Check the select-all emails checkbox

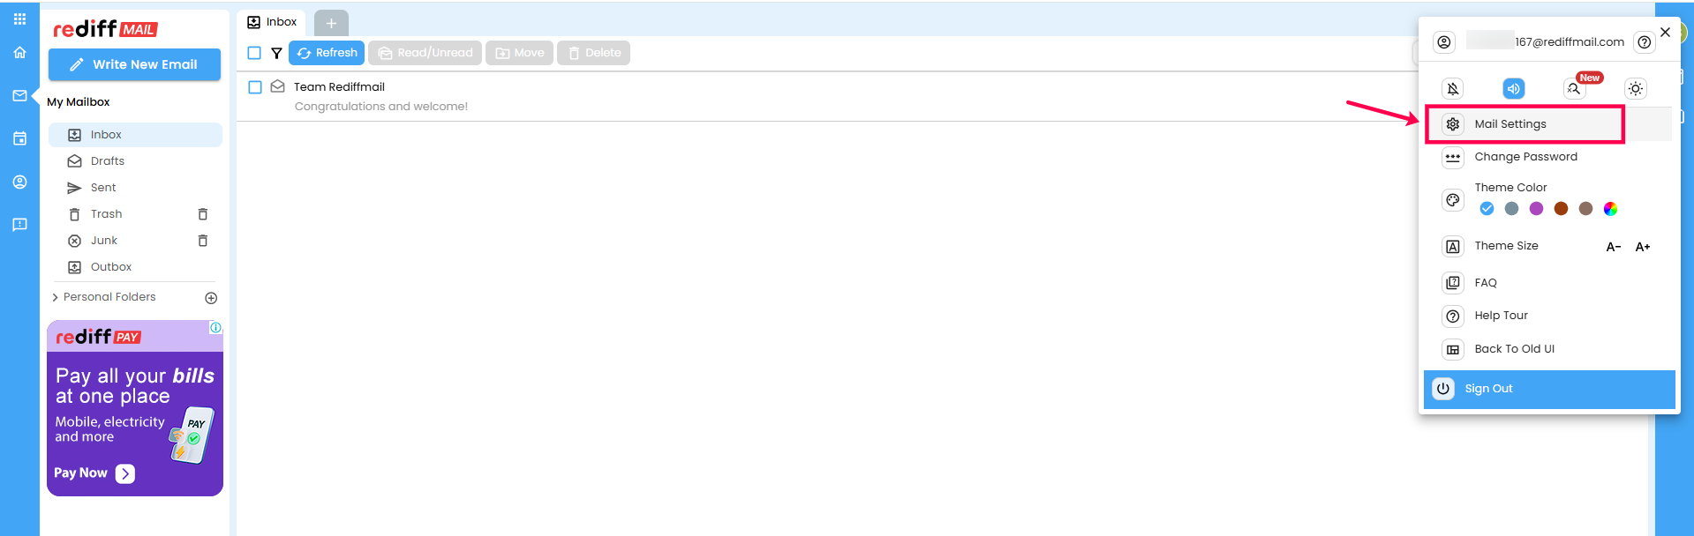point(254,53)
